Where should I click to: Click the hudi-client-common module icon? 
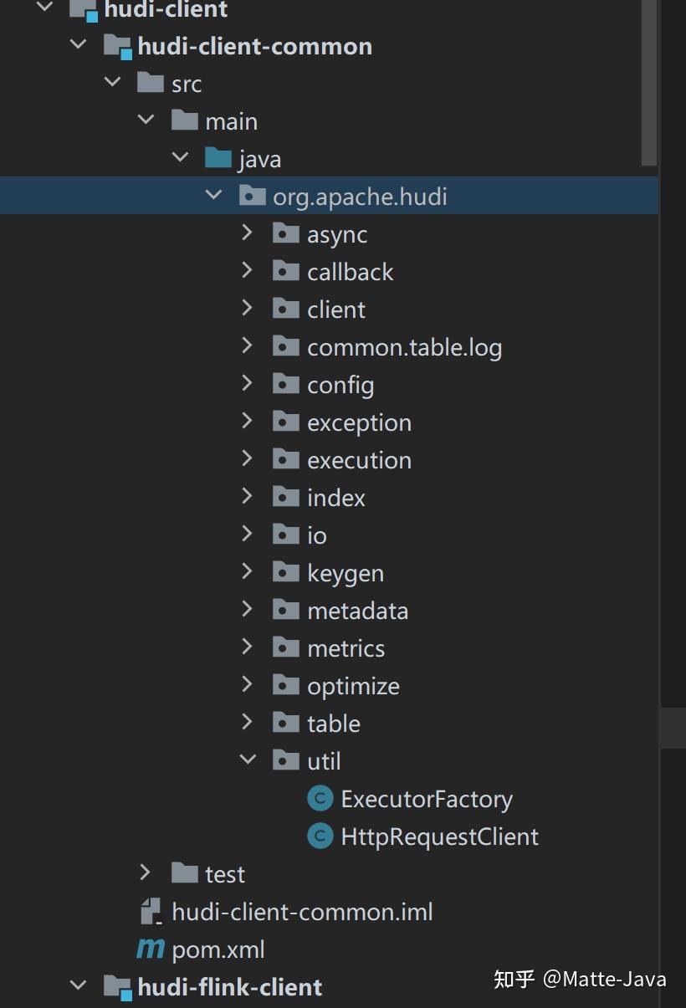[x=117, y=46]
